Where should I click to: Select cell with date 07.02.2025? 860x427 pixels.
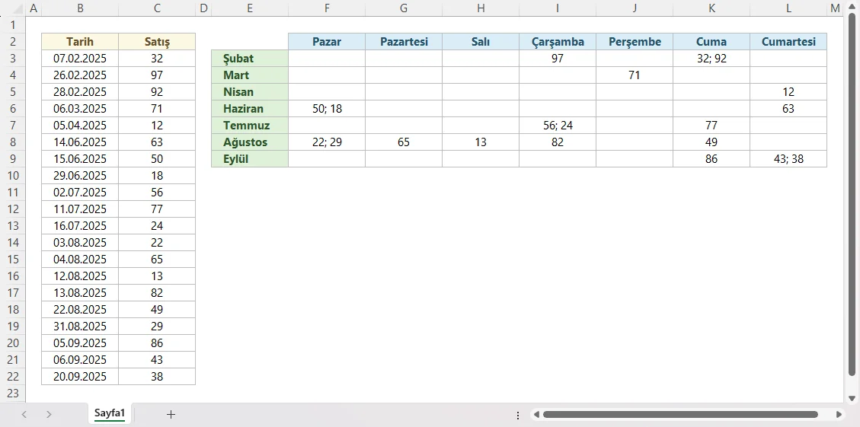point(80,59)
